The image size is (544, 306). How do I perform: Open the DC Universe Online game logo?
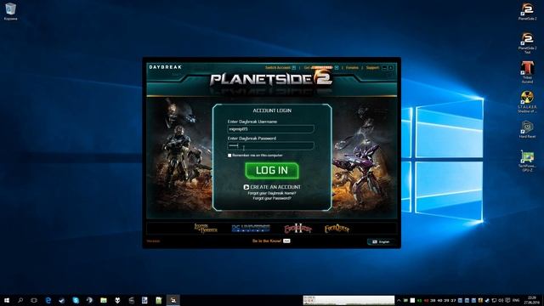point(251,229)
